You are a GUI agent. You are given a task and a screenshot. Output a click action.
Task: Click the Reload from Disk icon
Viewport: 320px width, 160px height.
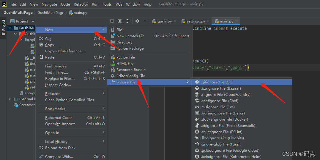pyautogui.click(x=41, y=148)
